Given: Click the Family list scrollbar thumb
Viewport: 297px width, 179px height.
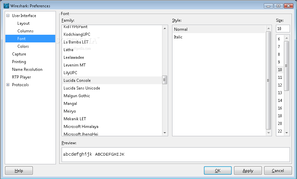Looking at the screenshot, I should click(165, 80).
